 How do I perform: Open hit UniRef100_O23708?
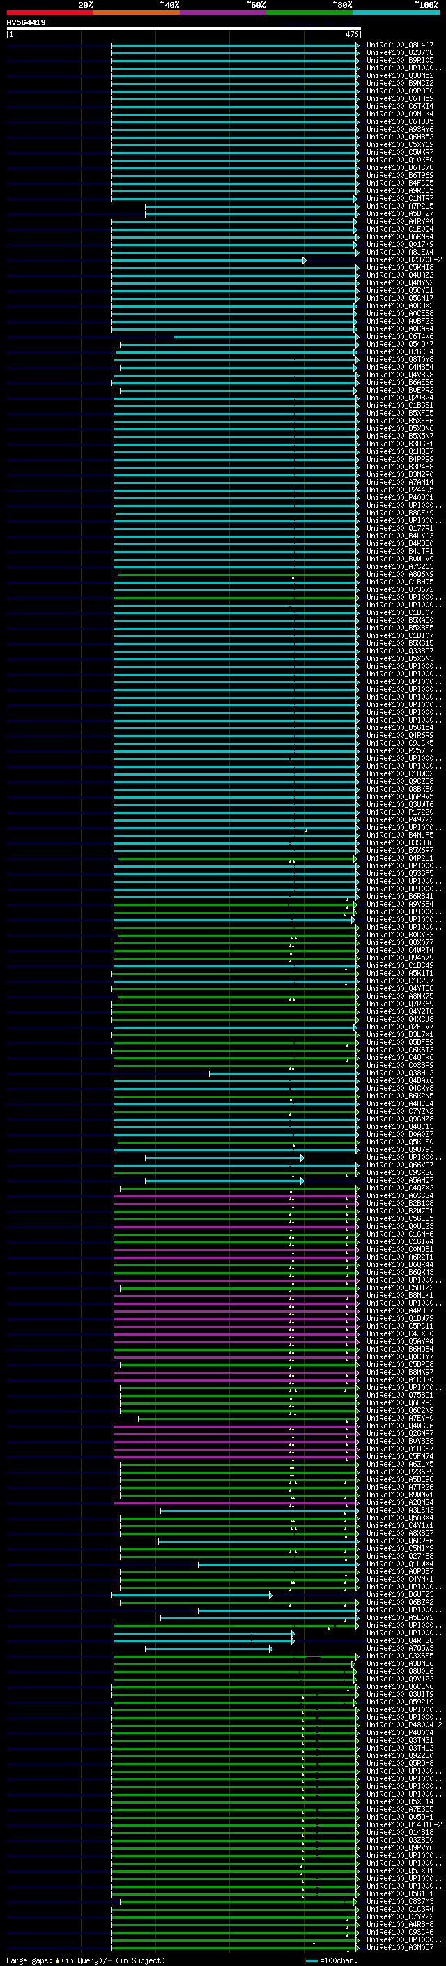point(399,53)
